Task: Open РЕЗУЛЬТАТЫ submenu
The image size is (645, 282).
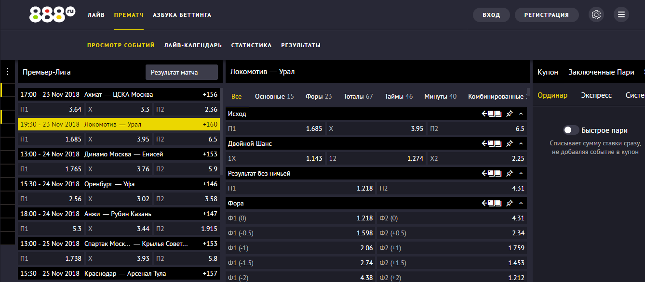Action: click(x=301, y=45)
